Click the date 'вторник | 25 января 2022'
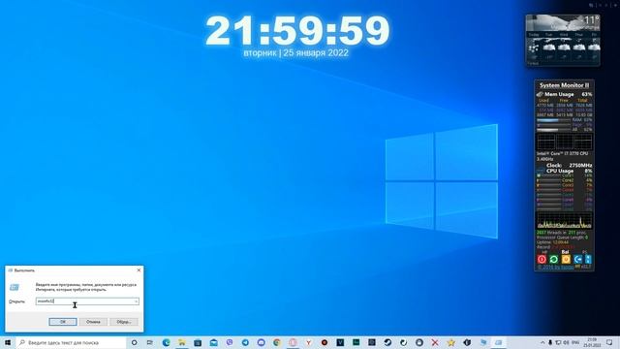The width and height of the screenshot is (620, 349). click(x=295, y=53)
